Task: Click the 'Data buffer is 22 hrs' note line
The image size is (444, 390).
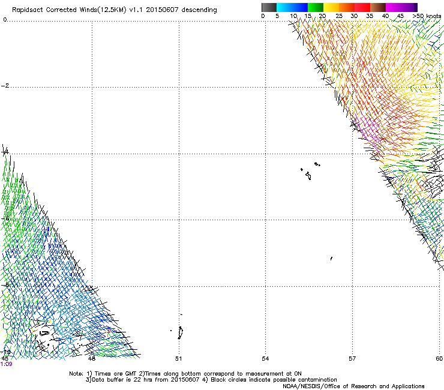Action: click(211, 380)
